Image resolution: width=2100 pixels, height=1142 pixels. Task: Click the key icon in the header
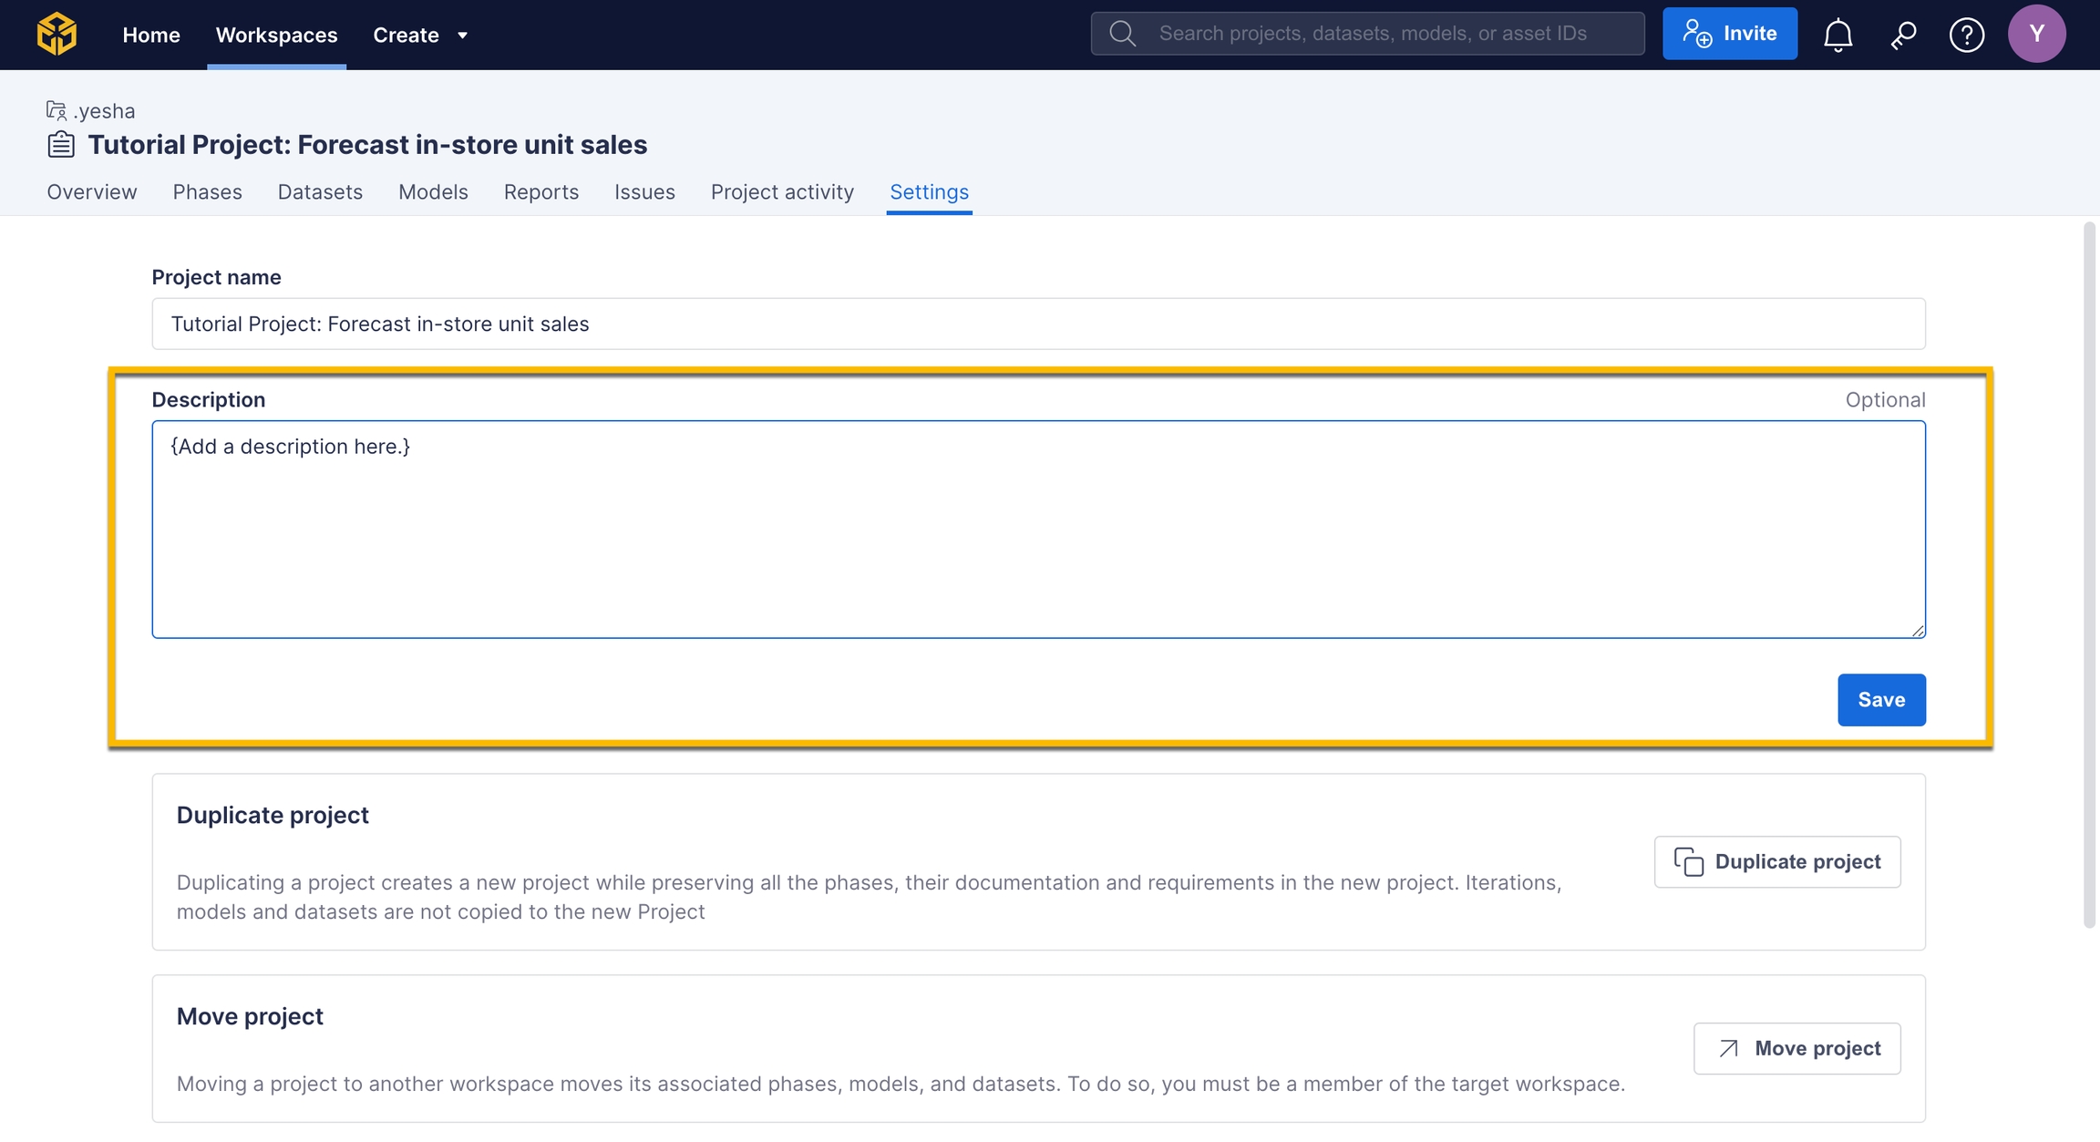[x=1903, y=35]
